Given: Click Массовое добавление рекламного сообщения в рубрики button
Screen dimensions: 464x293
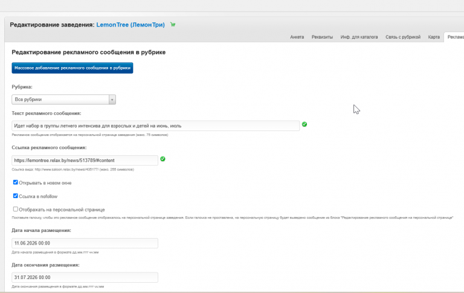Looking at the screenshot, I should (x=72, y=68).
